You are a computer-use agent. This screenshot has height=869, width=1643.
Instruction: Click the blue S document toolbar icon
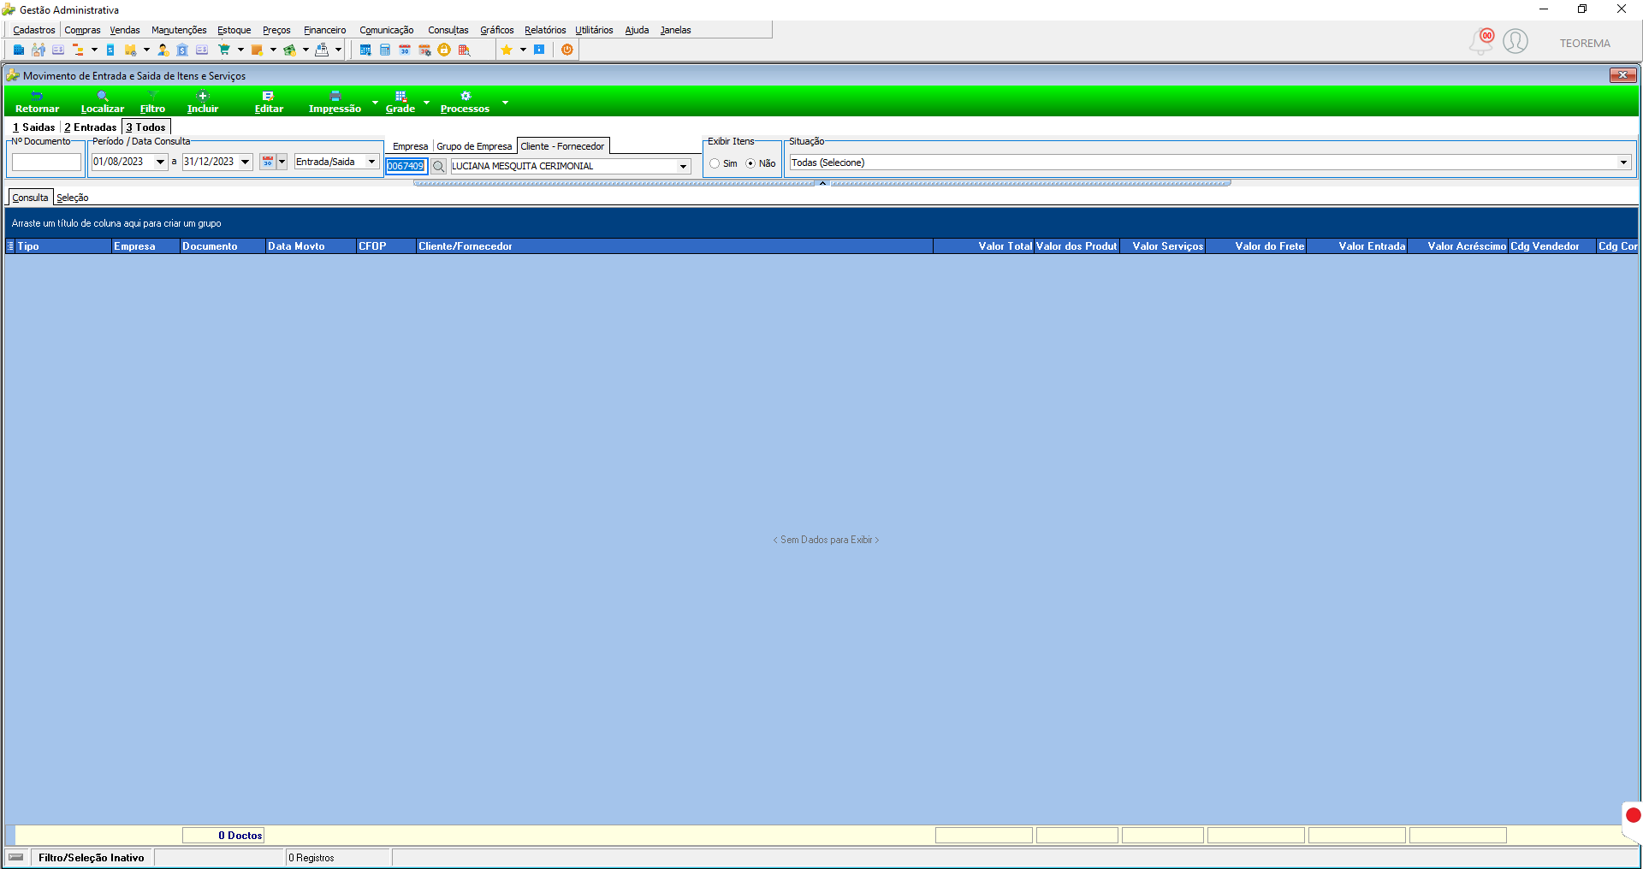tap(110, 50)
